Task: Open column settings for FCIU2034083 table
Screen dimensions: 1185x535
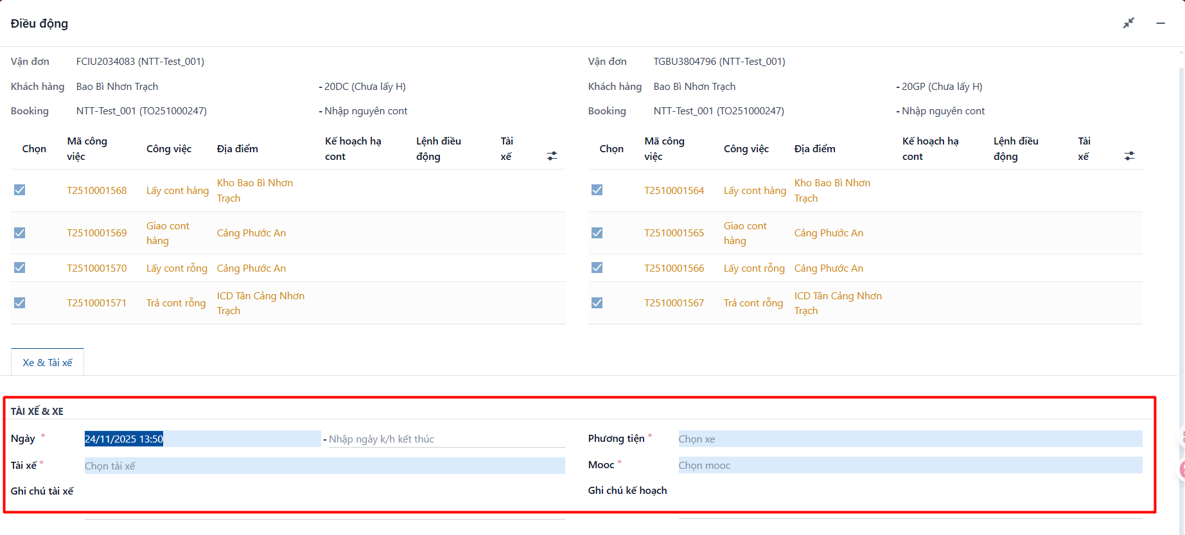Action: point(552,156)
